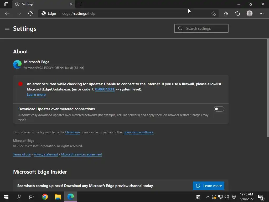Viewport: 269px width, 202px height.
Task: Select the Settings tab
Action: (44, 4)
